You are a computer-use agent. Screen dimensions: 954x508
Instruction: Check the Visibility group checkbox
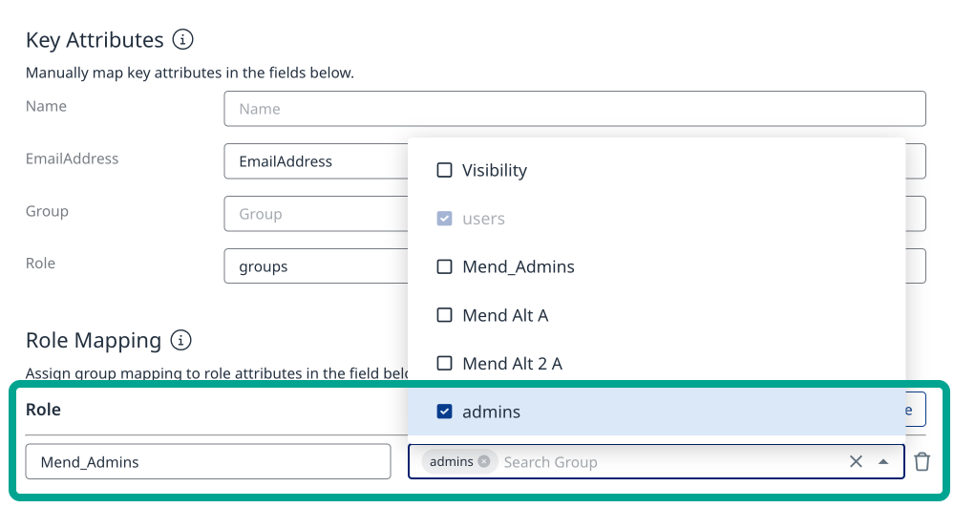[444, 171]
